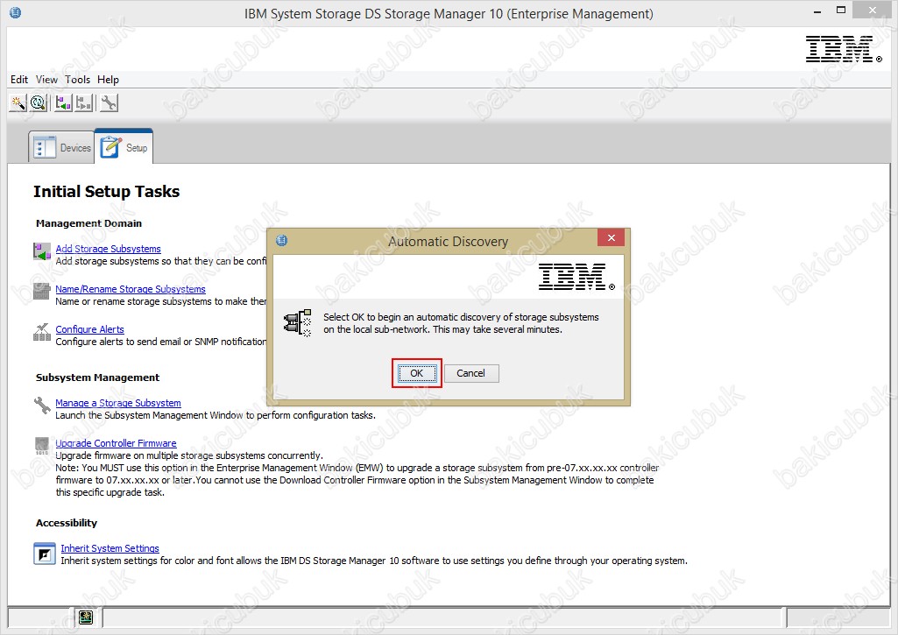Click the Rescan magnifier toolbar icon
The image size is (898, 635).
[39, 103]
